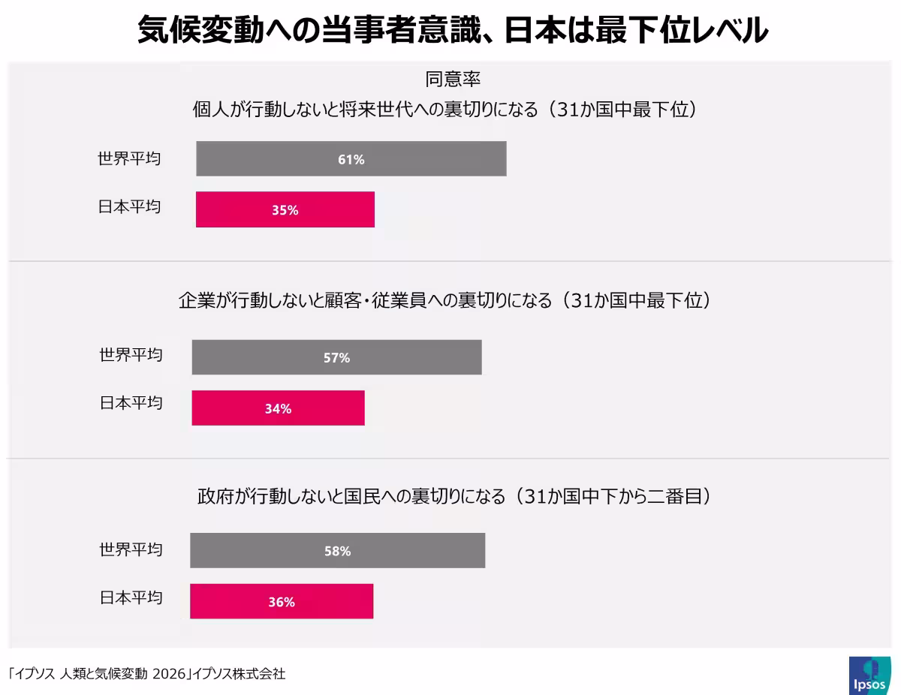The image size is (901, 695).
Task: Select the pink 34% bar
Action: point(278,408)
